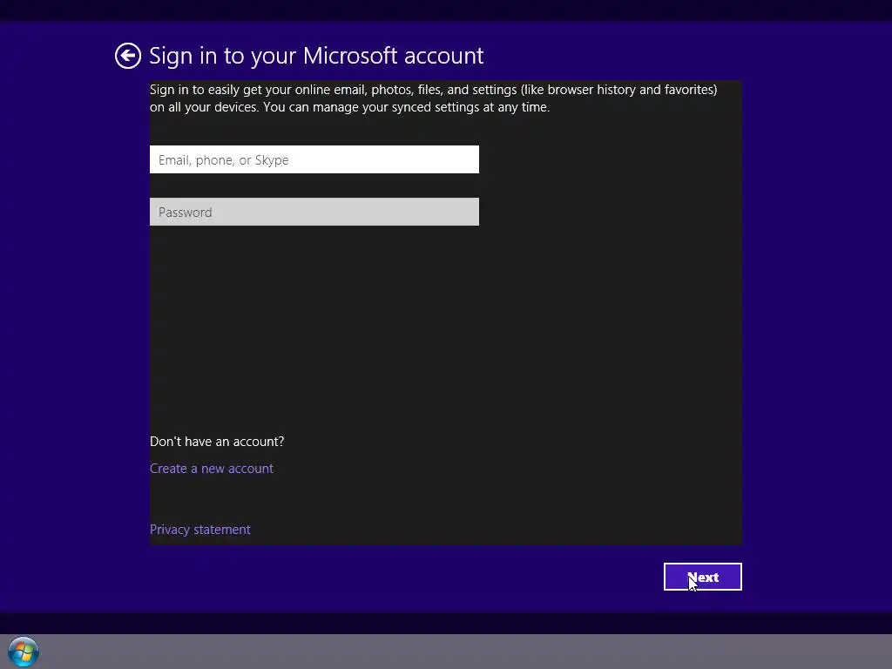
Task: Open Create a new account link
Action: point(212,469)
